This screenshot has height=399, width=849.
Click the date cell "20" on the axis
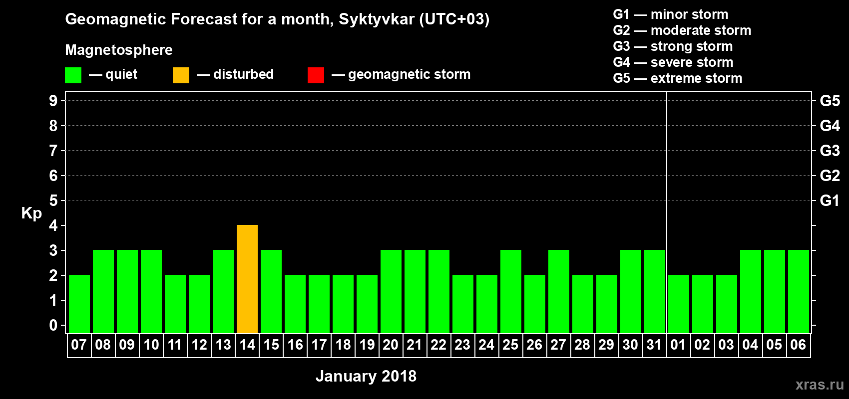pos(391,345)
